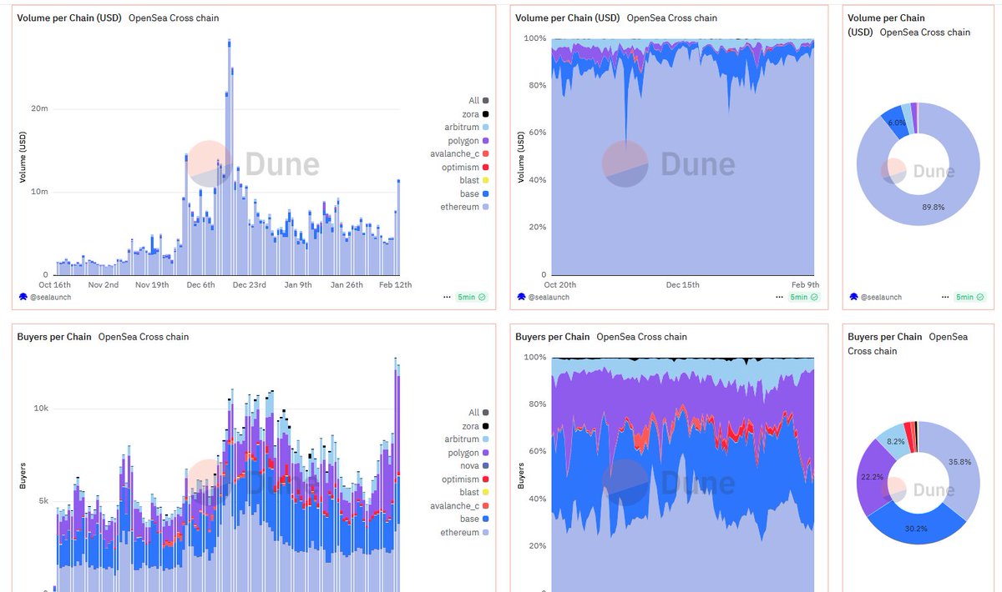Open Volume per Chain (USD) area chart title
Image resolution: width=1002 pixels, height=592 pixels.
568,18
